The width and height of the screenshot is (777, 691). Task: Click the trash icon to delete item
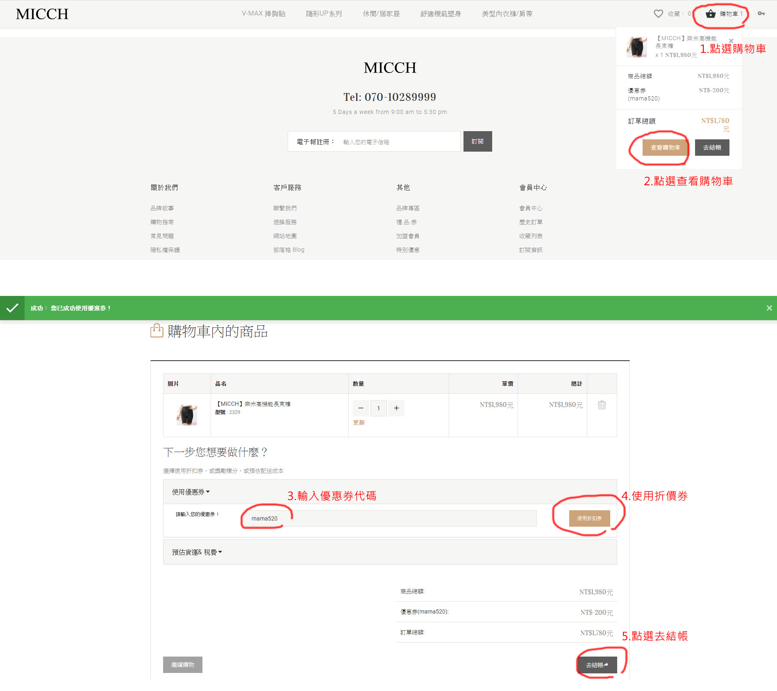point(602,405)
